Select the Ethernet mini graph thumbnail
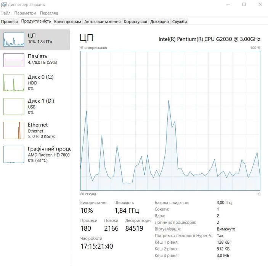This screenshot has height=267, width=268. 14,130
